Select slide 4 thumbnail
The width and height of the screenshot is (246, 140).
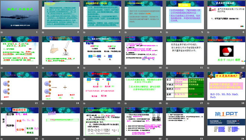[x=144, y=15]
